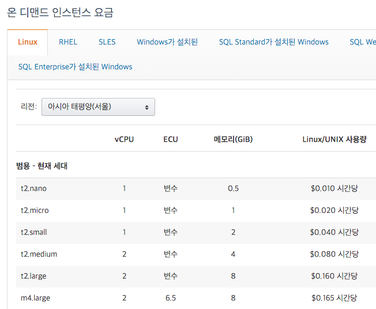Click the 변수 ECU value in t2.large row
Viewport: 376px width, 309px height.
(171, 276)
